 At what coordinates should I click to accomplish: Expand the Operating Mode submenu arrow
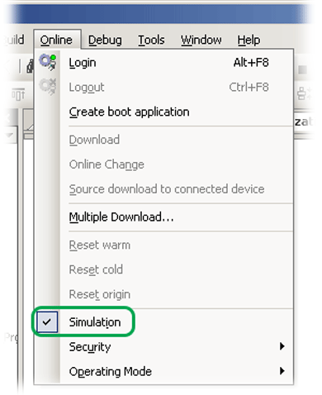282,371
